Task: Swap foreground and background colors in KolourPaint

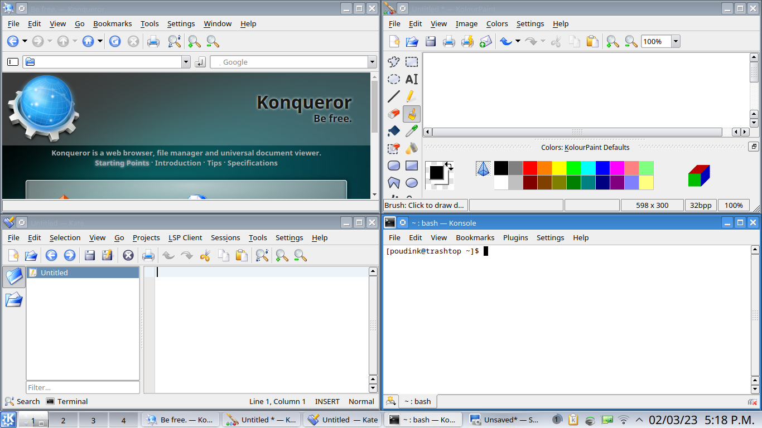Action: [x=449, y=166]
